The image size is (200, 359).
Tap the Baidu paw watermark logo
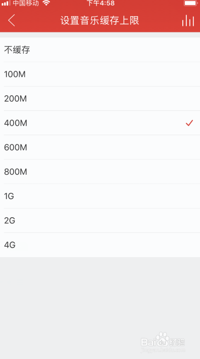(163, 340)
